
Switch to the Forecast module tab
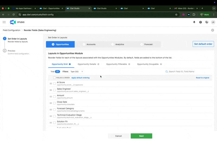[146, 44]
